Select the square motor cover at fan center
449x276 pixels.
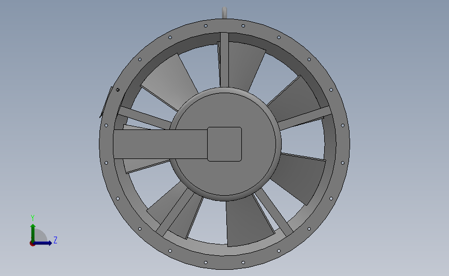[x=225, y=144]
